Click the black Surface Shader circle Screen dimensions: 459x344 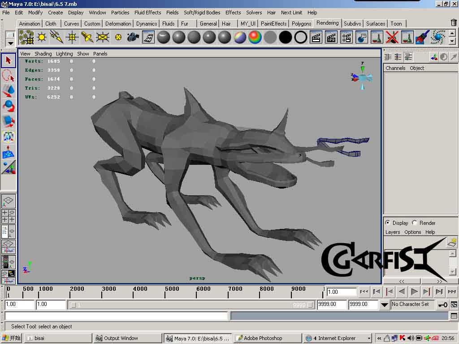(286, 38)
